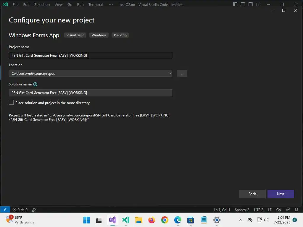Open the Run menu

pyautogui.click(x=80, y=4)
